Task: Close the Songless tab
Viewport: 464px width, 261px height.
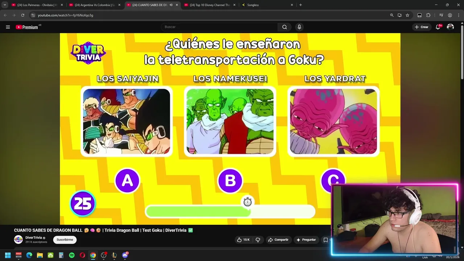Action: click(292, 5)
